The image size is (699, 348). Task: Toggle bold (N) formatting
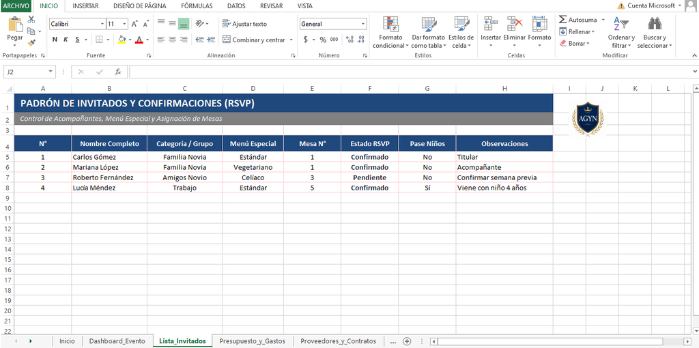pyautogui.click(x=55, y=40)
